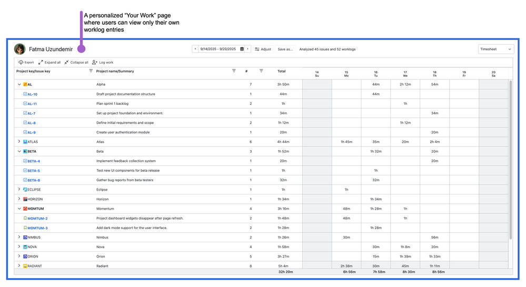Screen dimensions: 526x287
Task: Open the filter icon for # column
Action: click(261, 71)
